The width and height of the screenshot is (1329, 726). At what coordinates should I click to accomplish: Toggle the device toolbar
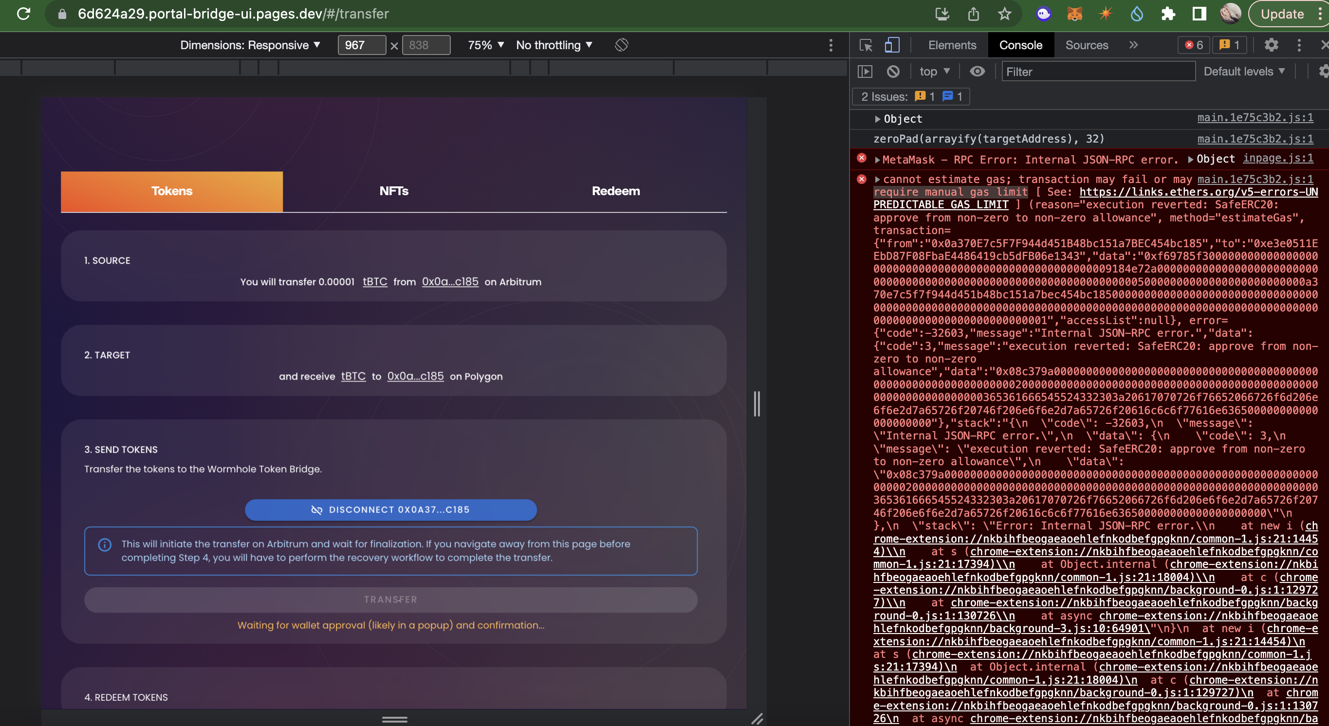point(892,45)
